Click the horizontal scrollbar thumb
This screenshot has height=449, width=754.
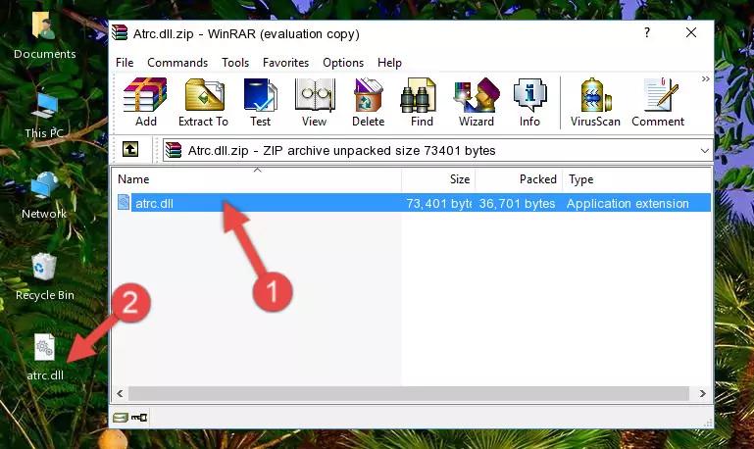pos(408,393)
